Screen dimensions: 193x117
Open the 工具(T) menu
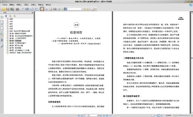[x=26, y=5]
